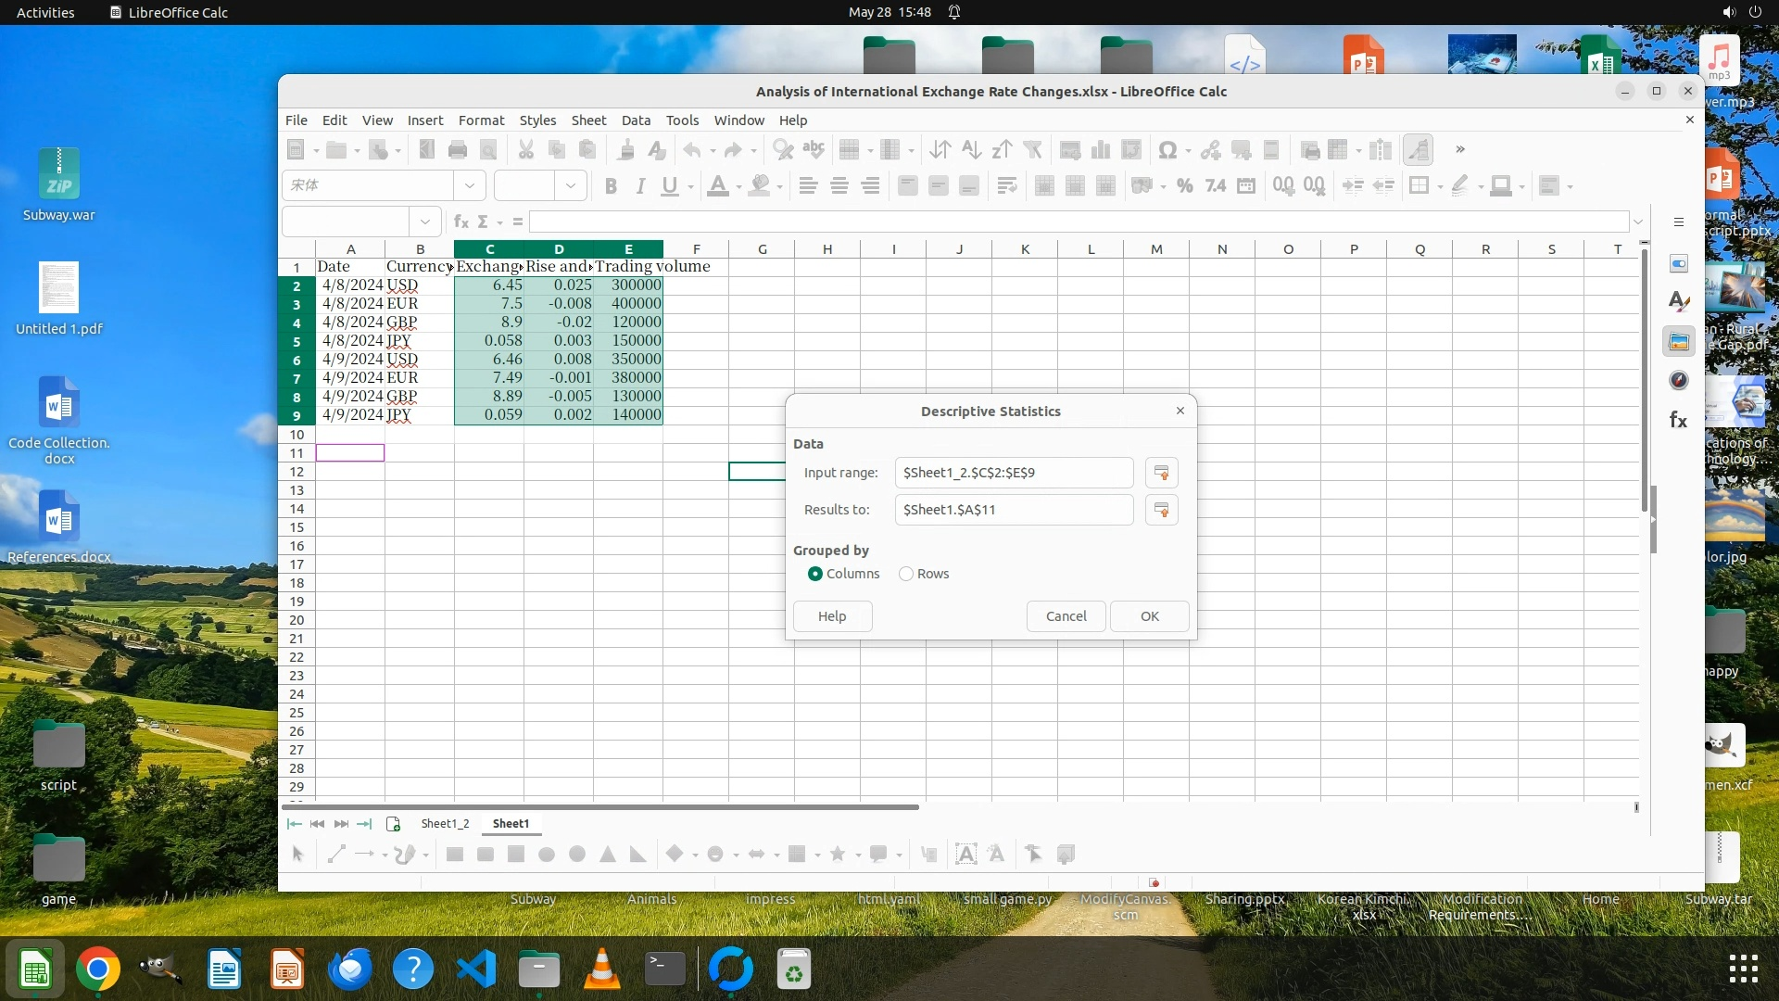Image resolution: width=1779 pixels, height=1001 pixels.
Task: Click the Input range text field
Action: pyautogui.click(x=1013, y=473)
